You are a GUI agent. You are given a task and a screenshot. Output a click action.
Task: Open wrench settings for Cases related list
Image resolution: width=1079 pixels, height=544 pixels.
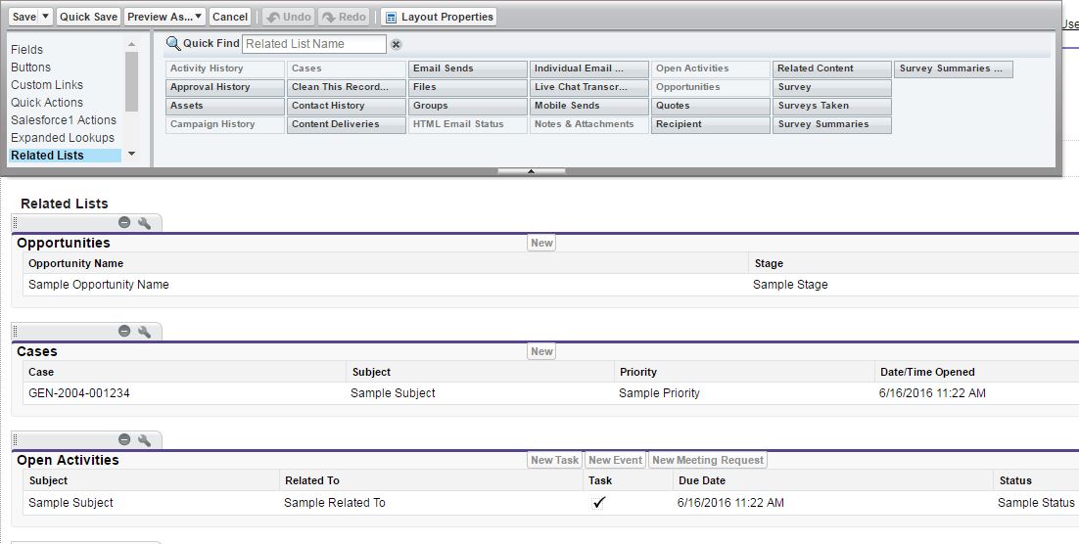145,332
